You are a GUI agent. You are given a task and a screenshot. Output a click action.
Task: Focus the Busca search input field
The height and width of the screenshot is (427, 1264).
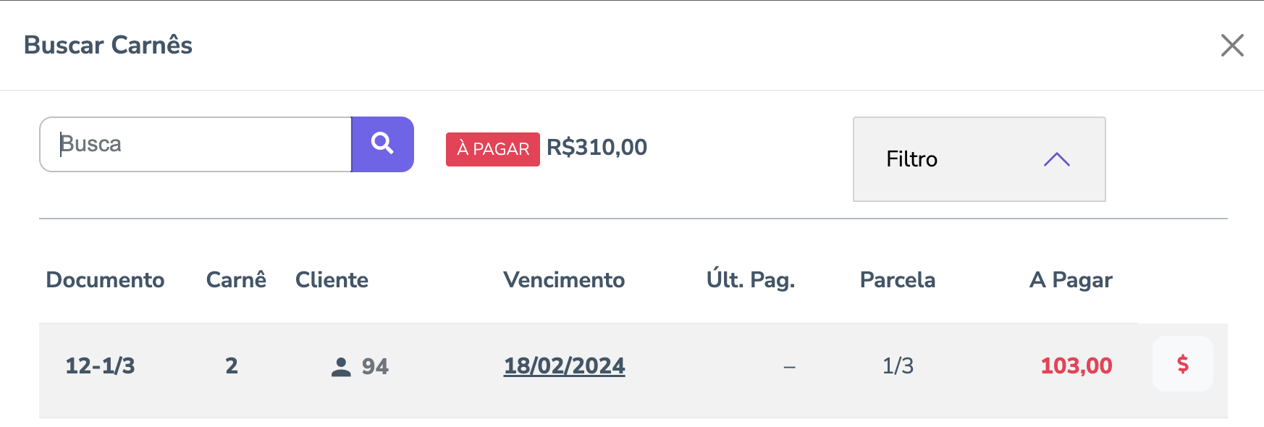coord(195,144)
